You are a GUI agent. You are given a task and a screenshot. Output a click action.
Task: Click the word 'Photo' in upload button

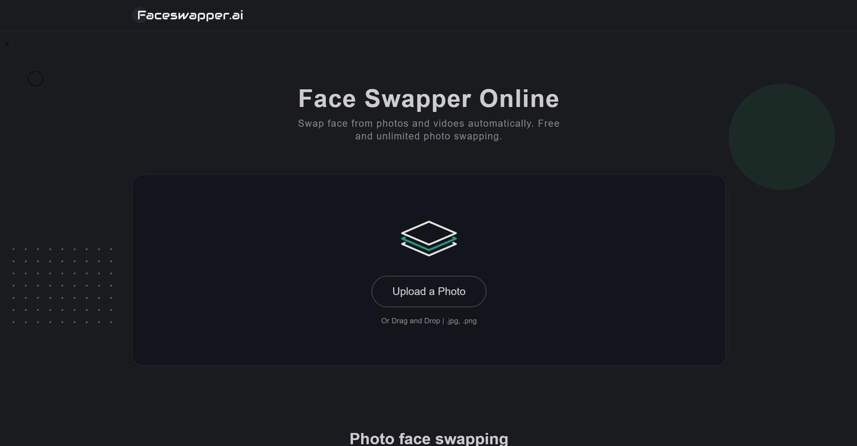pos(451,291)
